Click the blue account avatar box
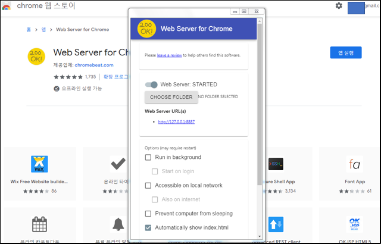The height and width of the screenshot is (244, 381). 356,8
